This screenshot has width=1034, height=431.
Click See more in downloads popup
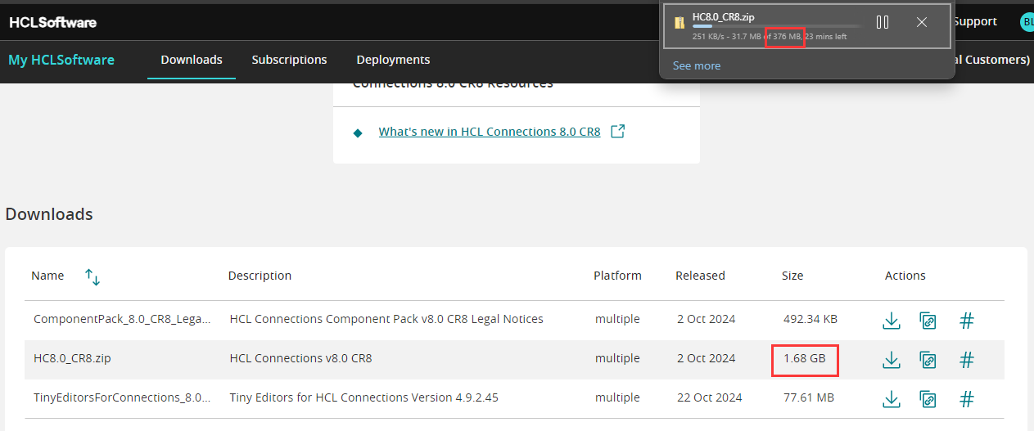point(697,65)
